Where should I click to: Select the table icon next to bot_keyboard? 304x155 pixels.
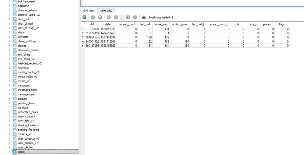tap(15, 1)
